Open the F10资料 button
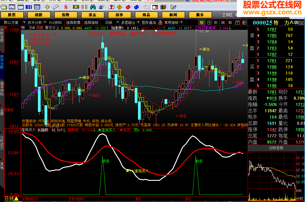The image size is (305, 202). (55, 23)
